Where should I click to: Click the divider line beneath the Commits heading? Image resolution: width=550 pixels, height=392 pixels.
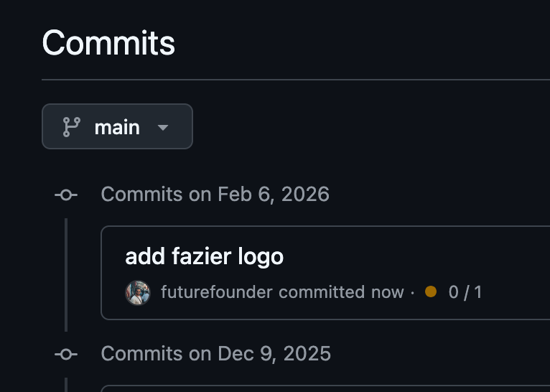click(x=287, y=79)
